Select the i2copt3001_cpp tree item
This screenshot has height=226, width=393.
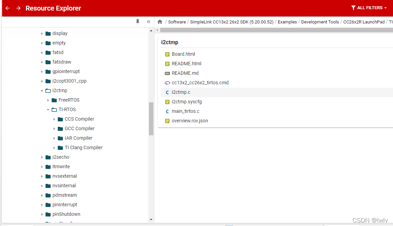point(70,81)
